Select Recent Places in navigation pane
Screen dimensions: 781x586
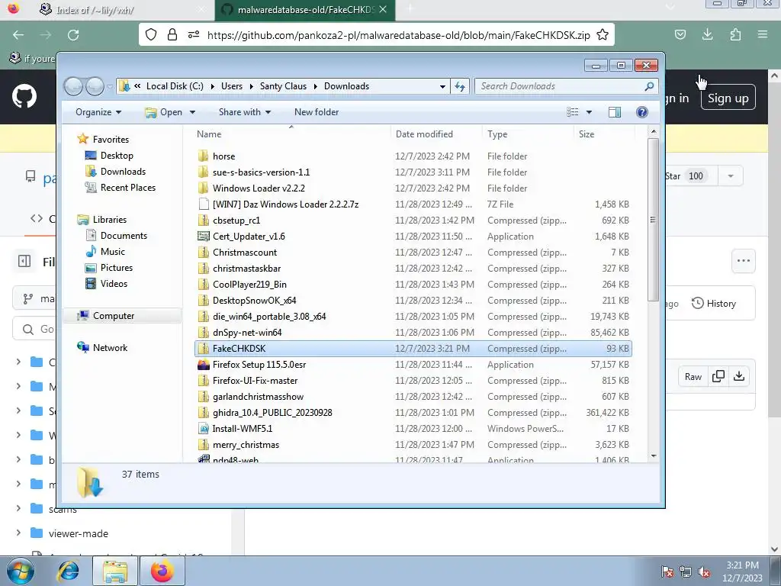click(x=128, y=188)
